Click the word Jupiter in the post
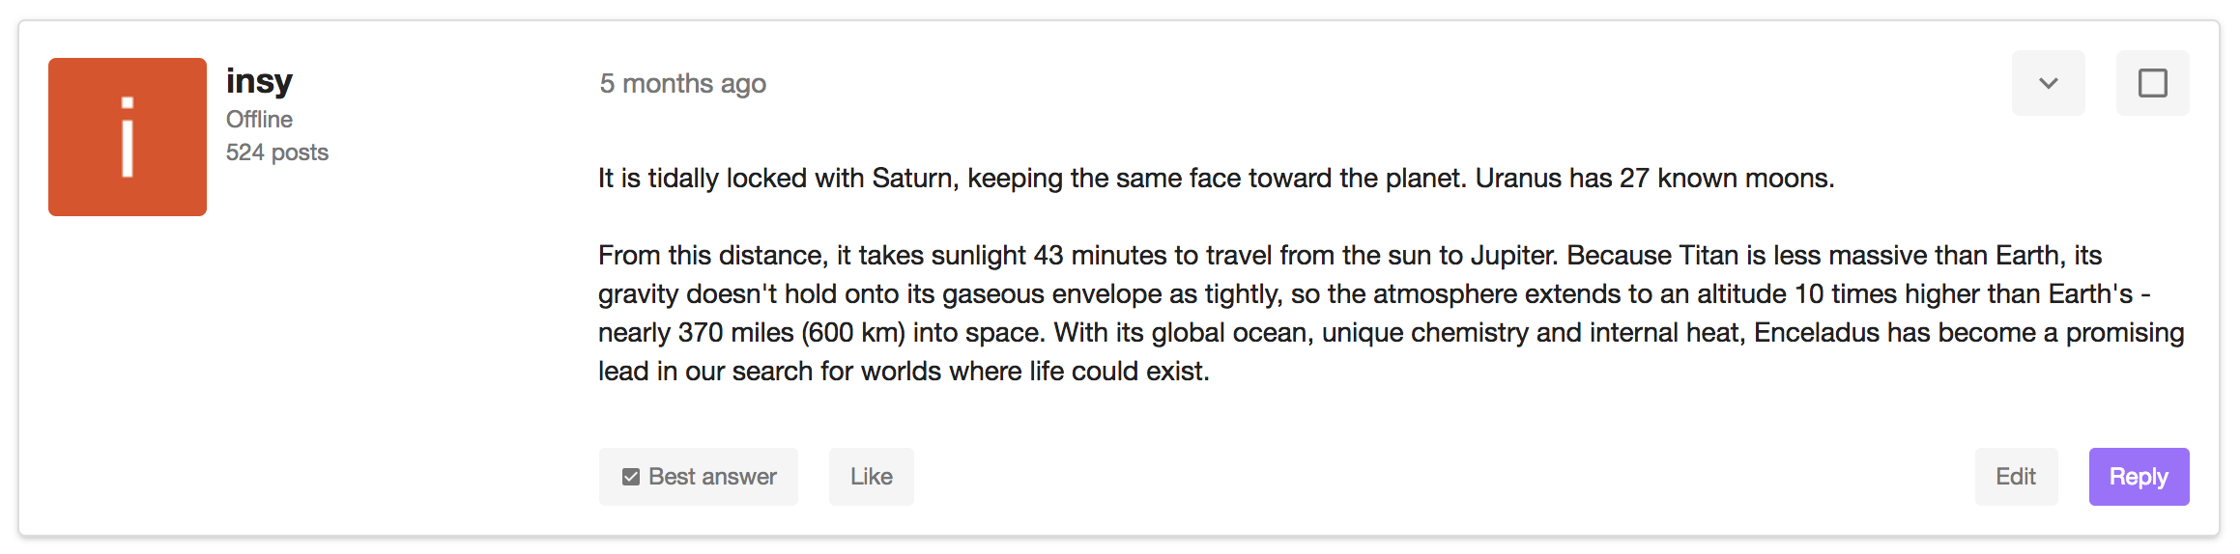2240x554 pixels. coord(1512,256)
